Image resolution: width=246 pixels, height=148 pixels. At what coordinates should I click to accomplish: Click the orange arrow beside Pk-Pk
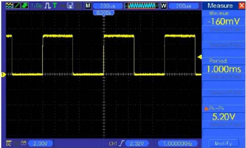[207, 109]
